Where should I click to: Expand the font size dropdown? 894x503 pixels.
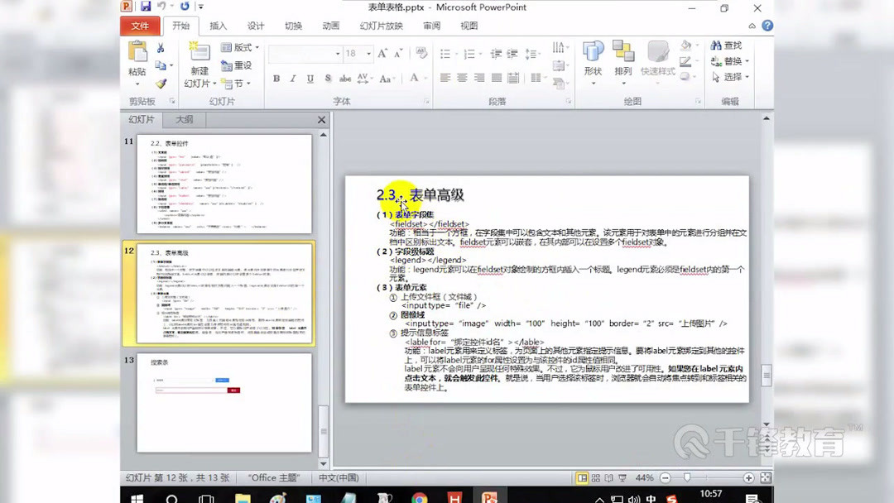pos(368,53)
